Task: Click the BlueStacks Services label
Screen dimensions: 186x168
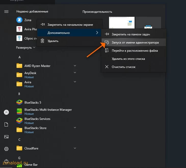Action: point(37,119)
